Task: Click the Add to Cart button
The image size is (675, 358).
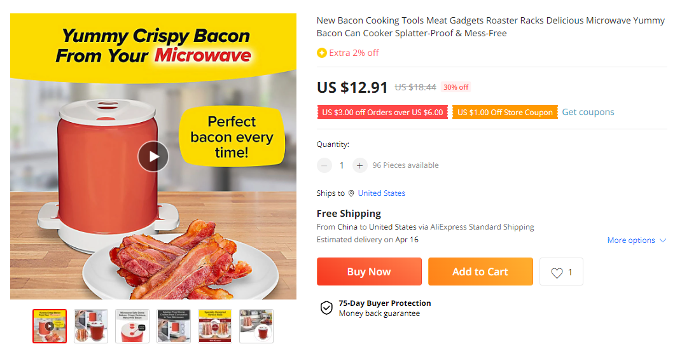Action: click(480, 272)
